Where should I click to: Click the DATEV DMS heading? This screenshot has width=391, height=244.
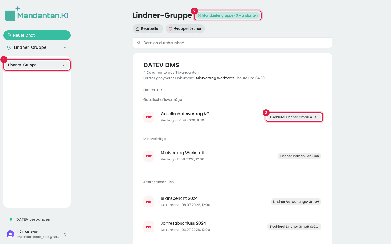tap(161, 65)
